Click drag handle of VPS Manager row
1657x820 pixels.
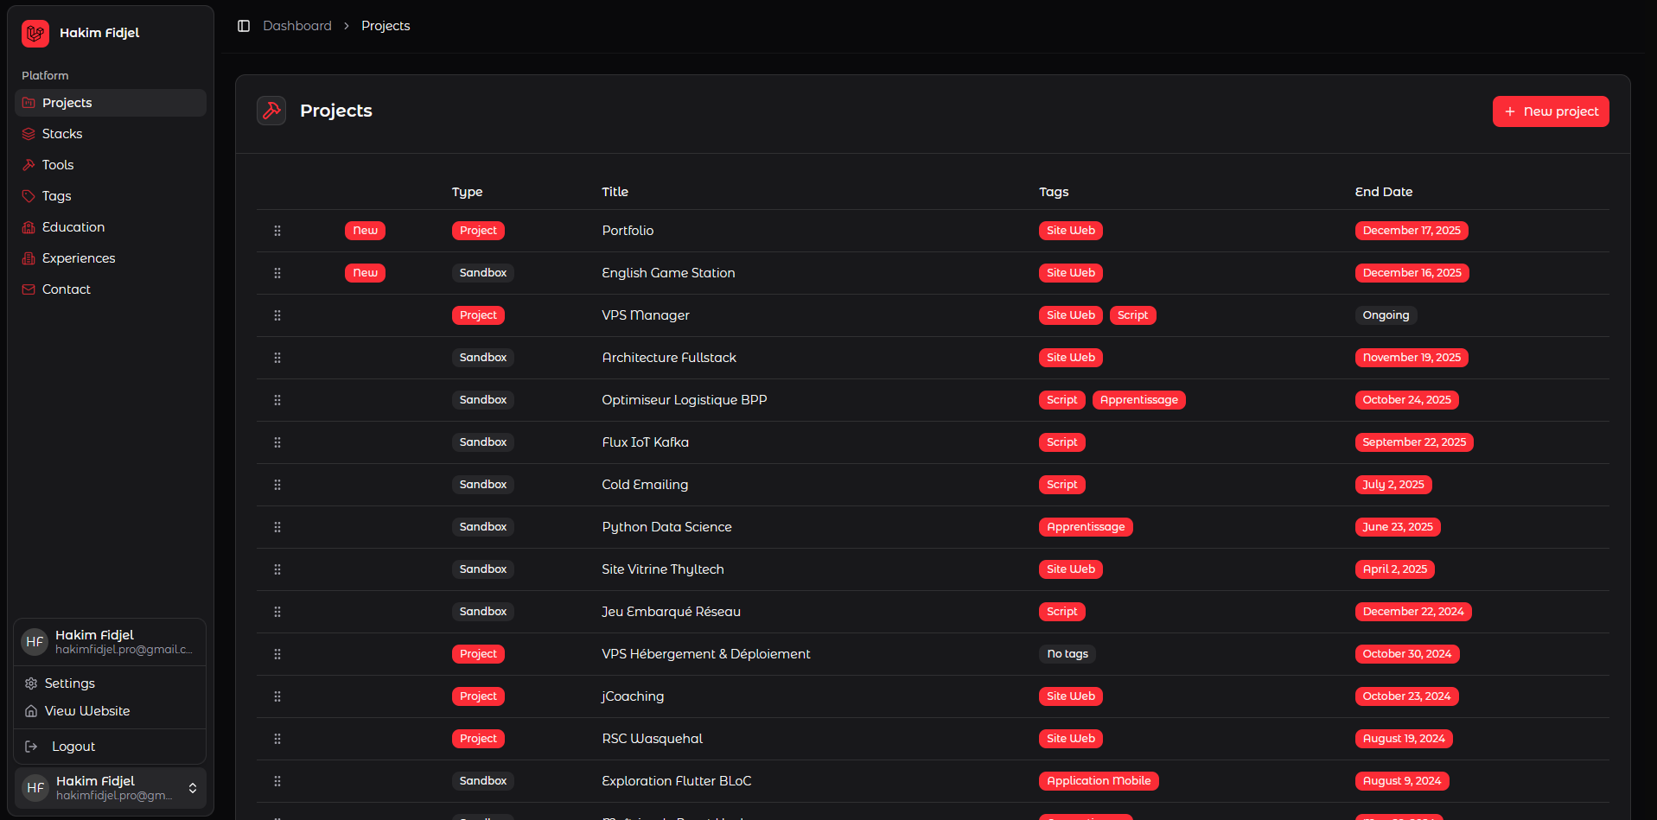pyautogui.click(x=277, y=315)
